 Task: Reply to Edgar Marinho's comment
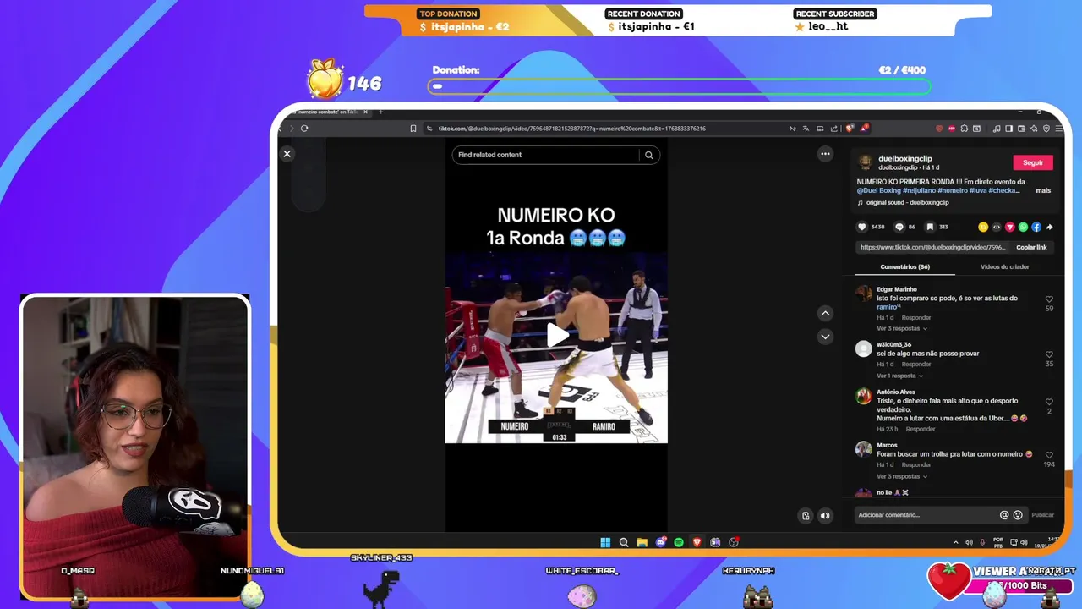(916, 317)
